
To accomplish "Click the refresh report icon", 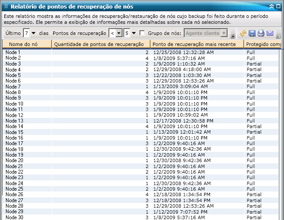I will [243, 33].
